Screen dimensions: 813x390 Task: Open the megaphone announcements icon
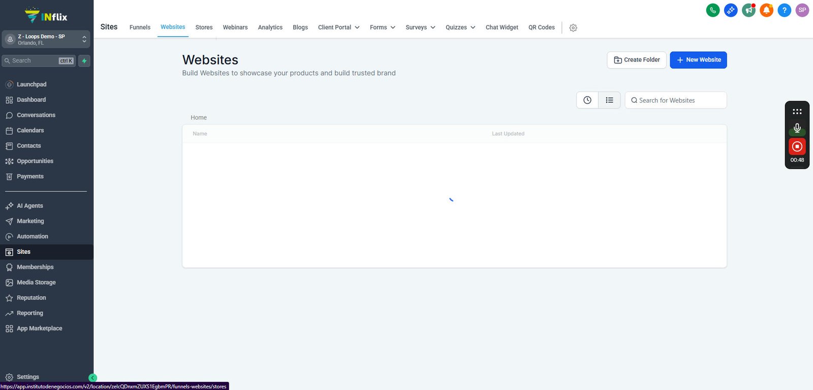click(748, 10)
